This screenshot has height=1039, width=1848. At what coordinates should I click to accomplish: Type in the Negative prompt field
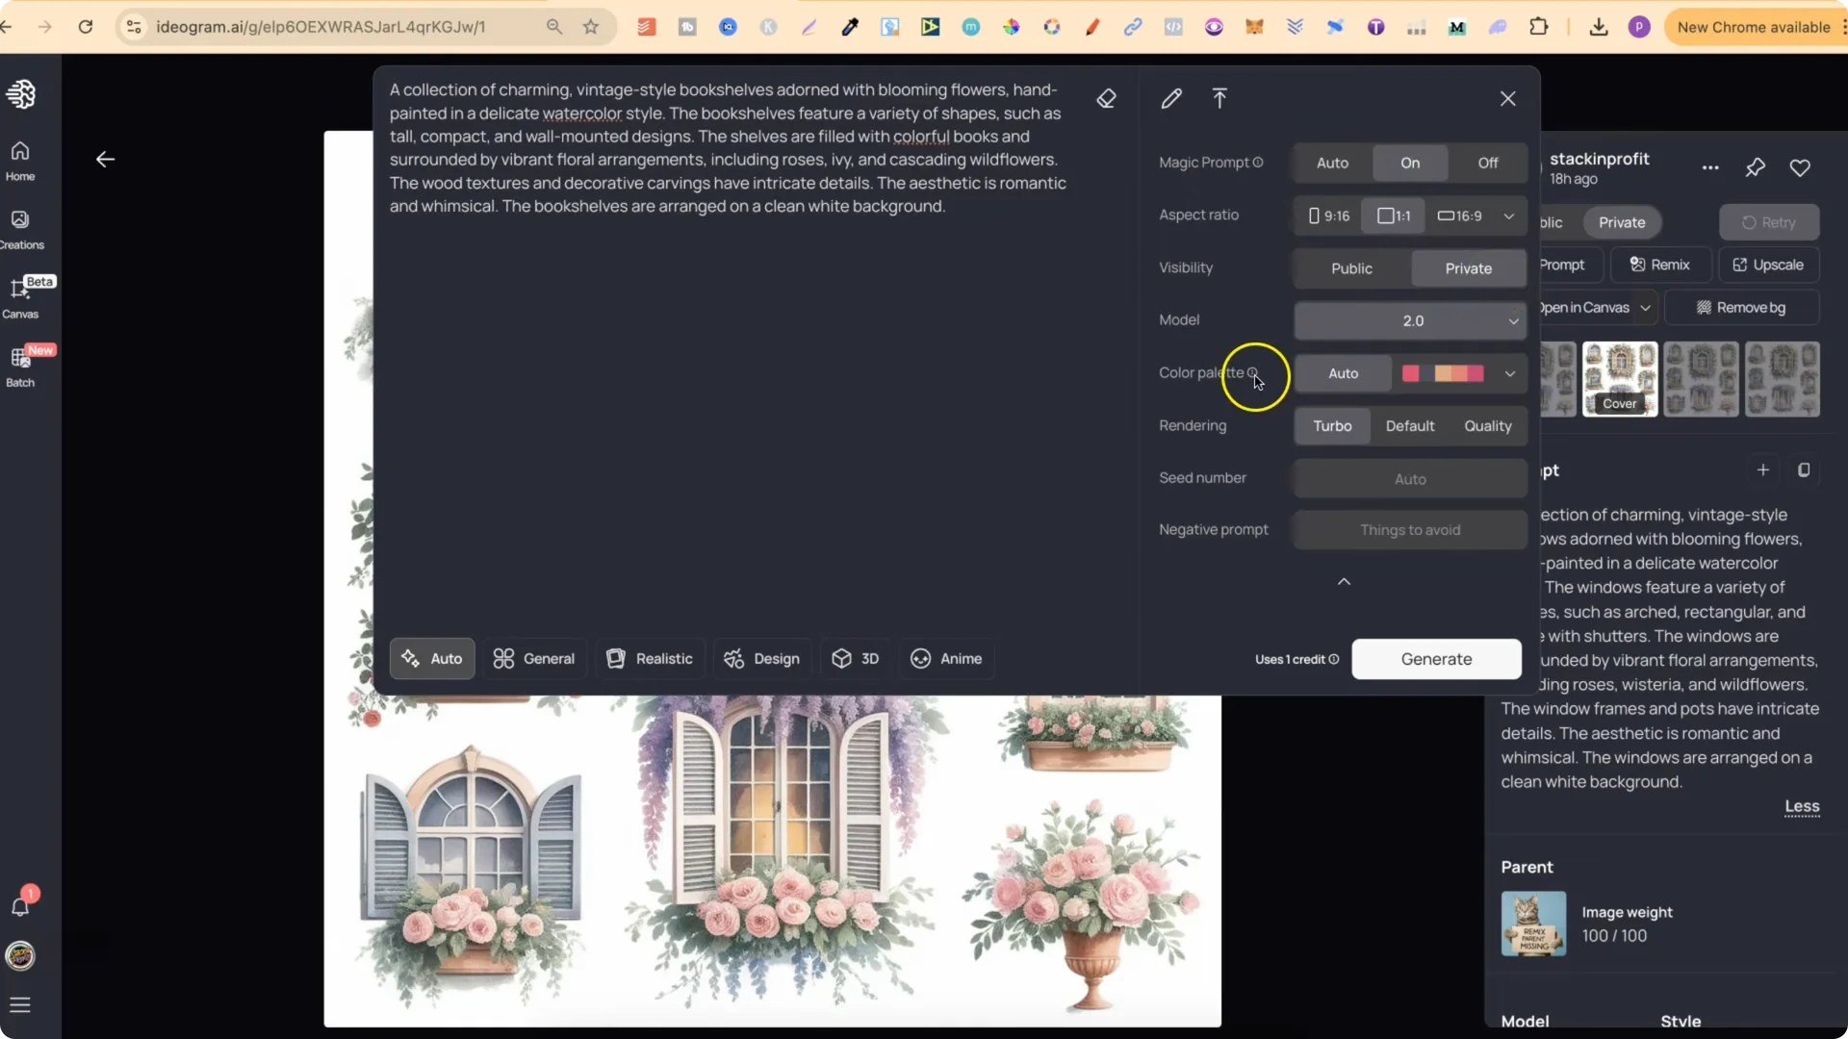point(1408,530)
